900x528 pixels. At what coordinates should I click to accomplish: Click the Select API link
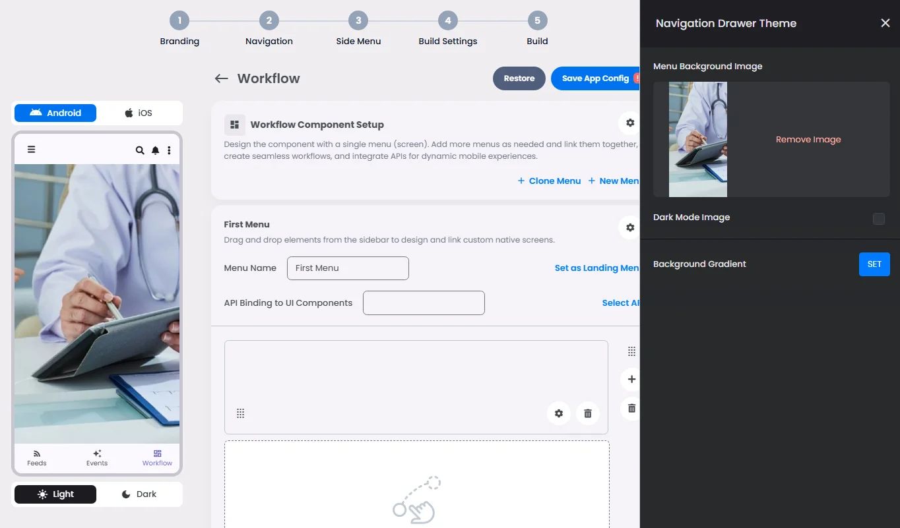point(621,303)
